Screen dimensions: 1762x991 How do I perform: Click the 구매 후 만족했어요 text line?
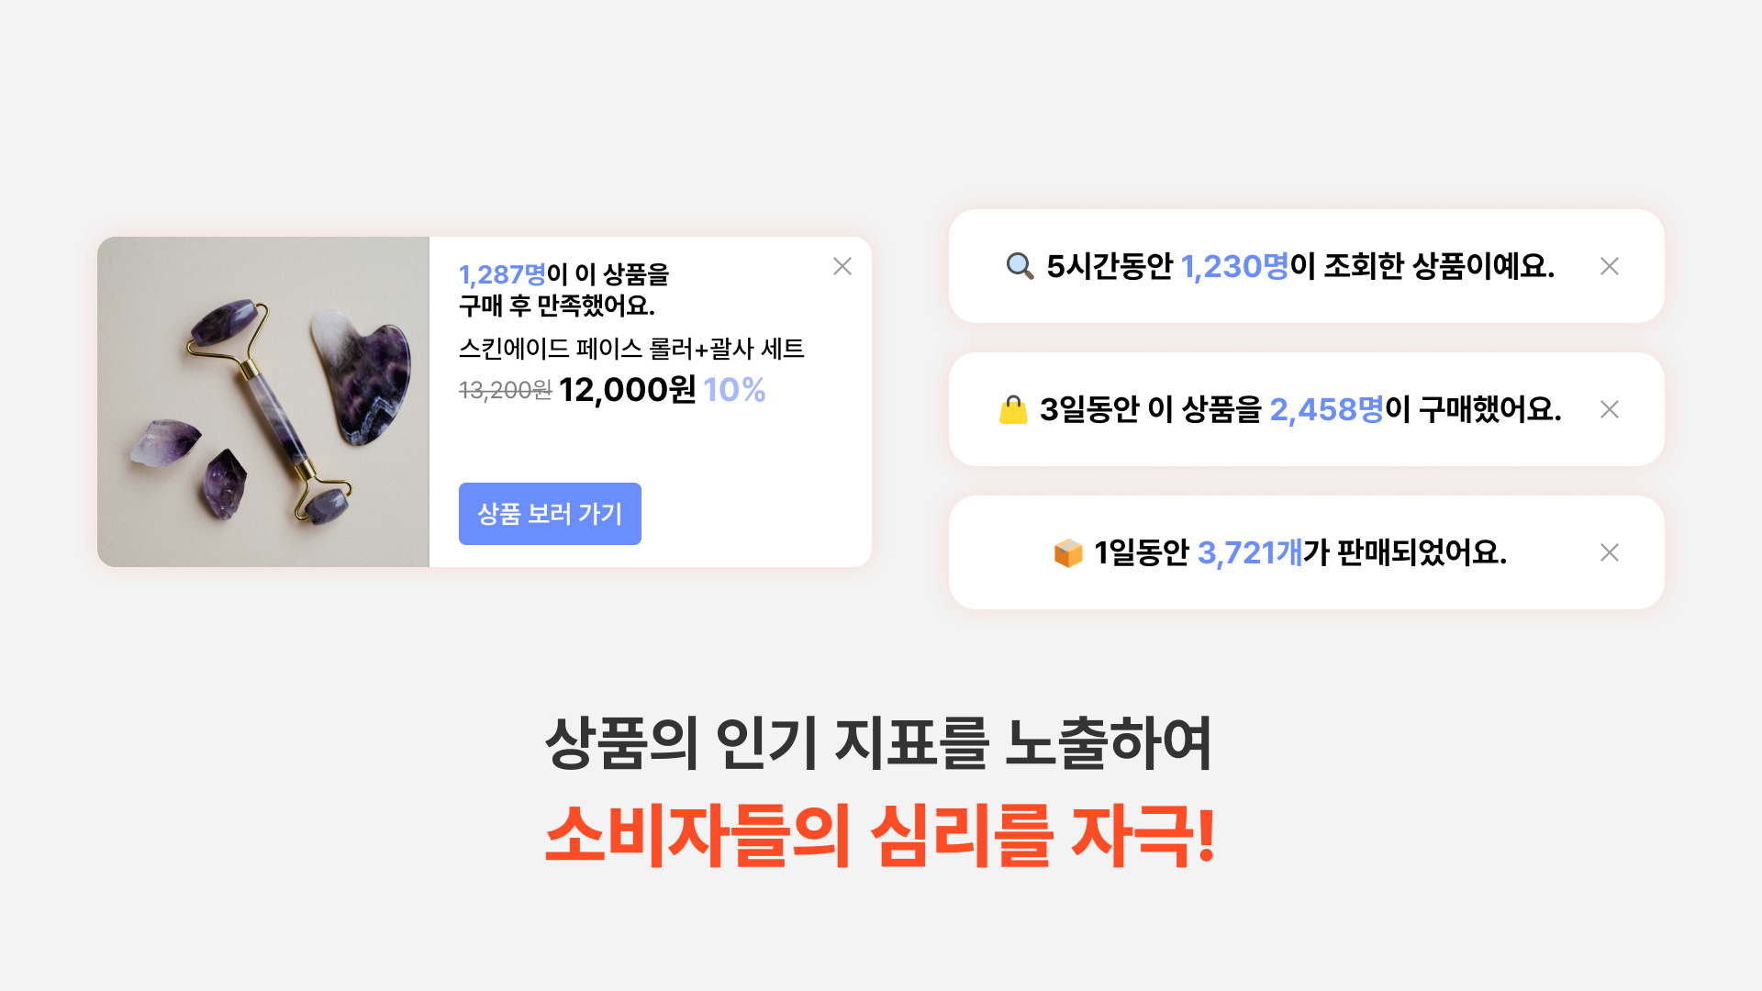[x=557, y=306]
